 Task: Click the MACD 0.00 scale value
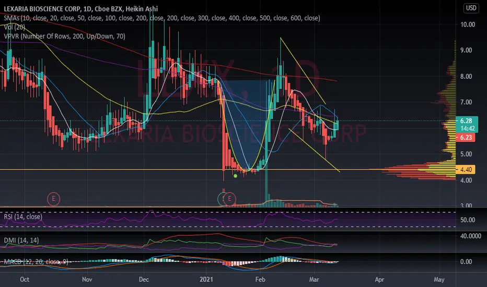[x=466, y=262]
